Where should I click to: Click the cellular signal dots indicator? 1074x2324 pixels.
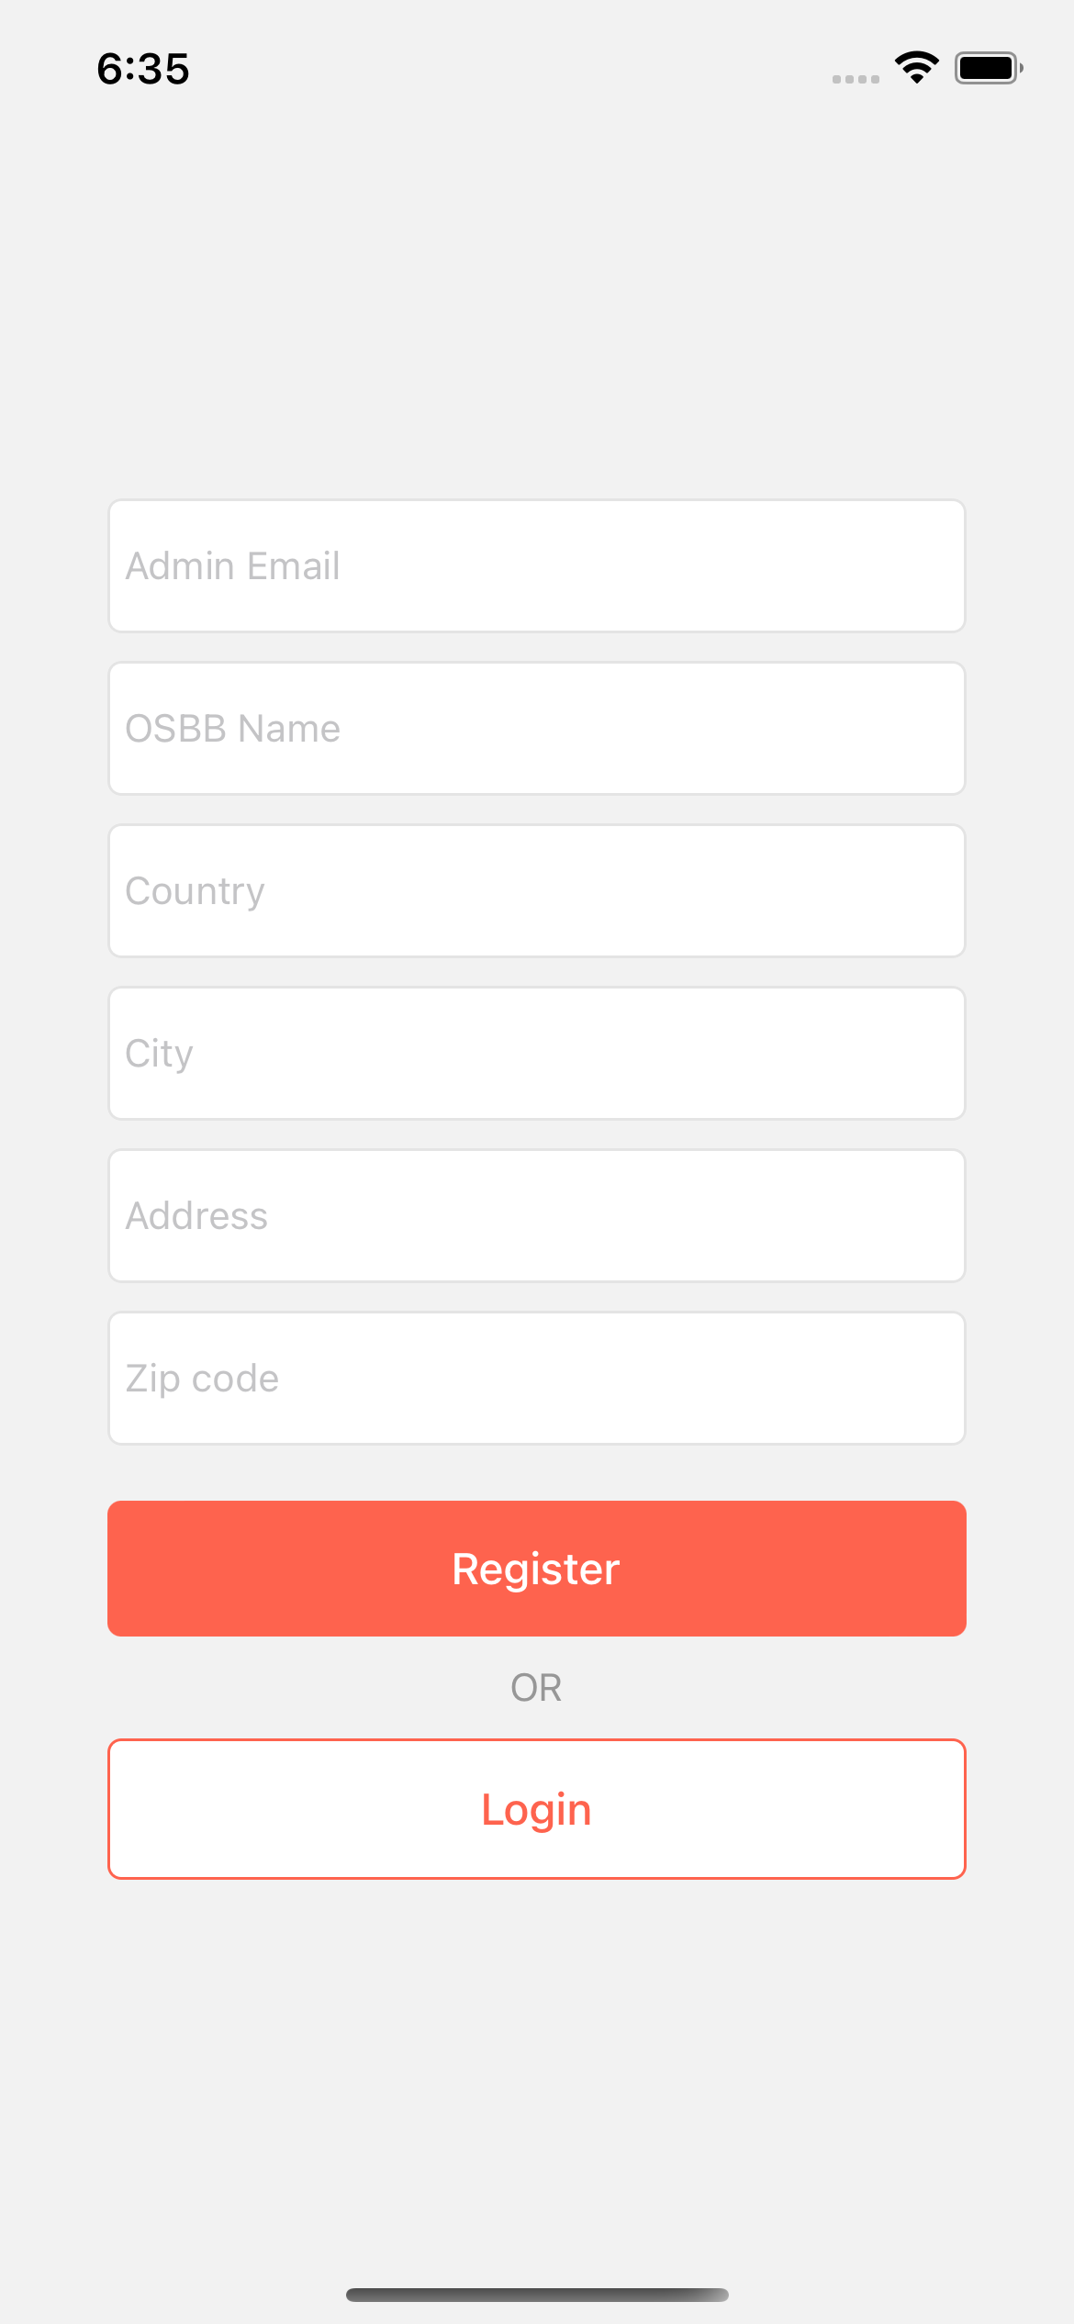click(x=856, y=79)
